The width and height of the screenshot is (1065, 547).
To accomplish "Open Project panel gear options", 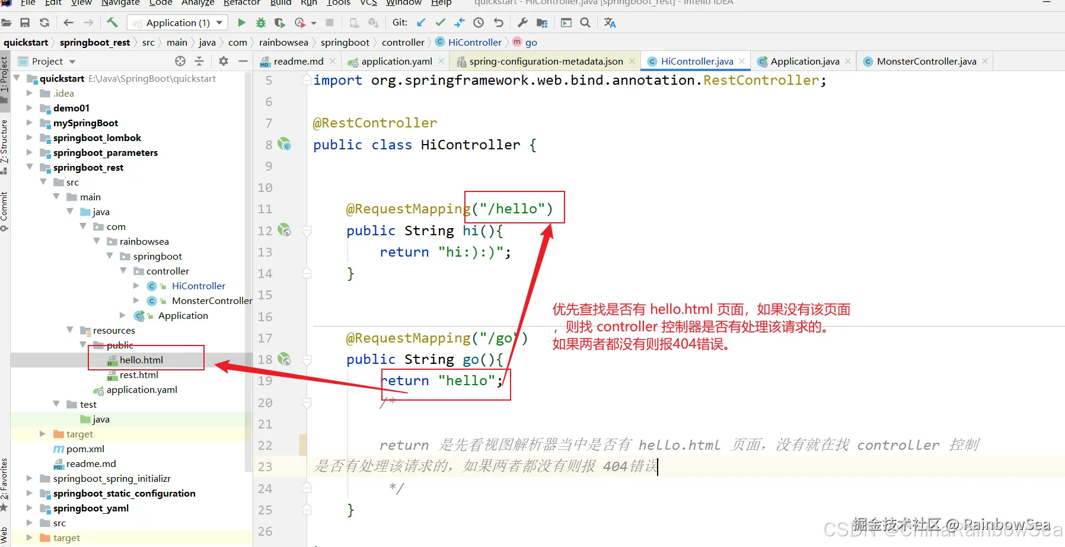I will coord(224,61).
